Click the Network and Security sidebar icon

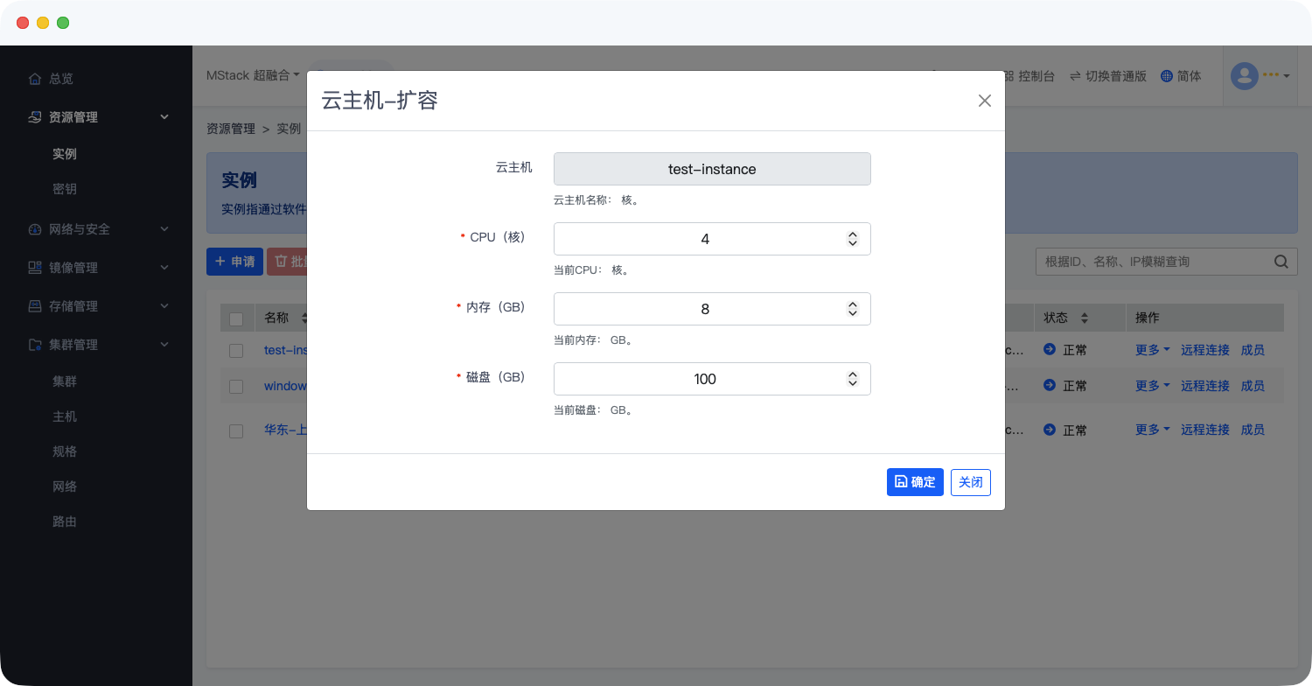pyautogui.click(x=35, y=229)
